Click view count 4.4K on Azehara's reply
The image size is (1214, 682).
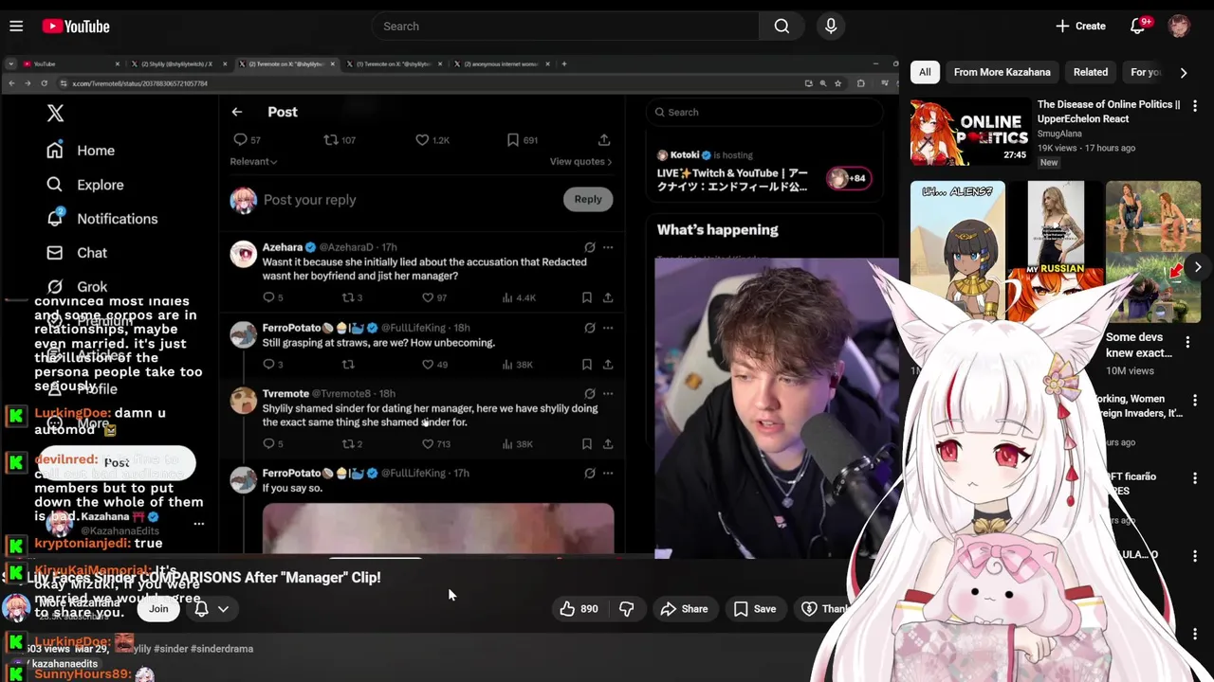520,297
